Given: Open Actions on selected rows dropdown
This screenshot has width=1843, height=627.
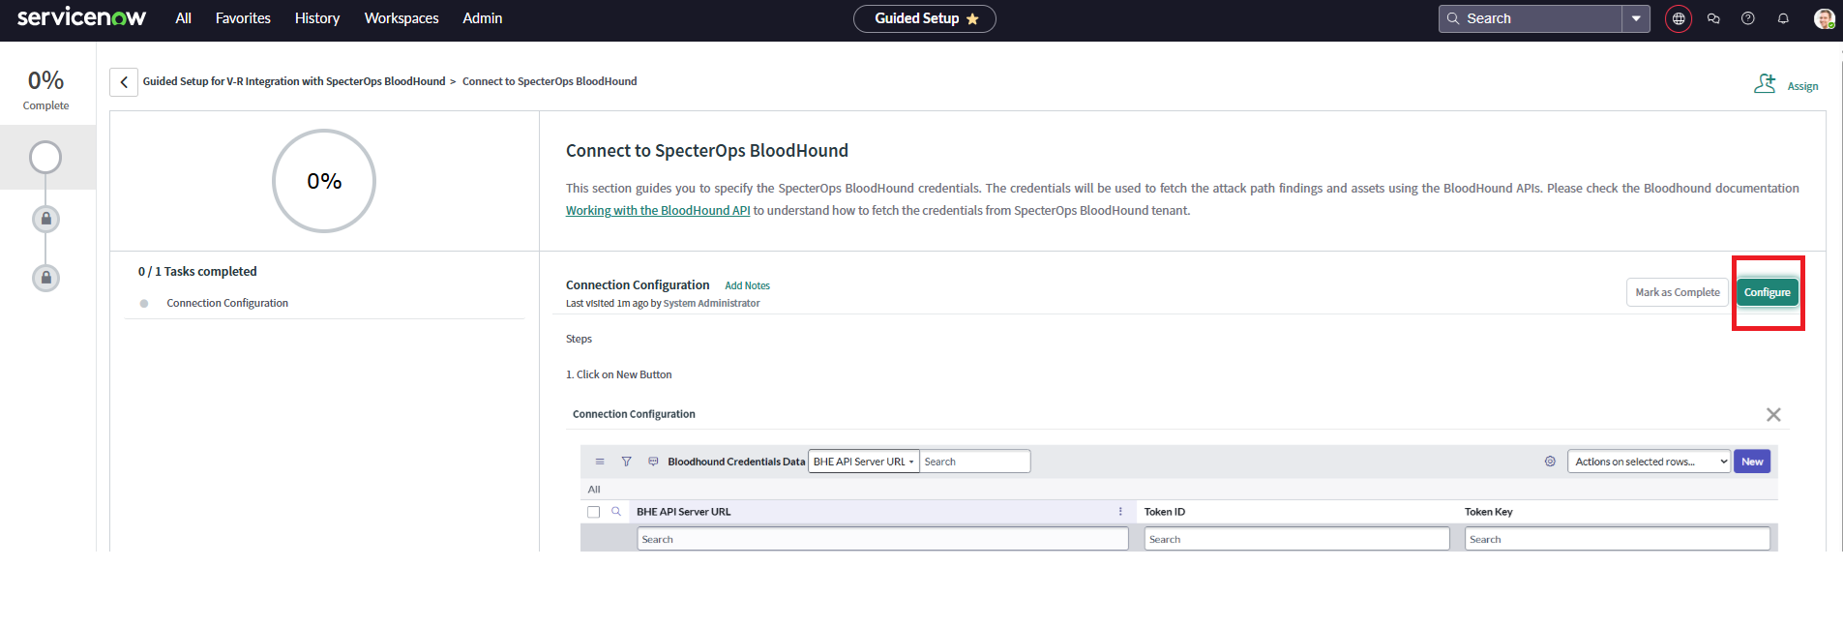Looking at the screenshot, I should click(1649, 462).
